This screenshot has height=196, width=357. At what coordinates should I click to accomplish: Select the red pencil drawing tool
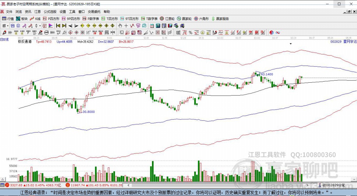[4, 32]
